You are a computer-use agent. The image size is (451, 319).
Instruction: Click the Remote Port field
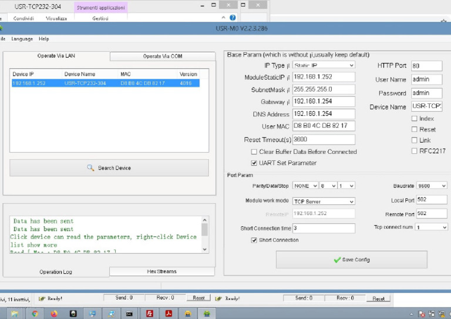(x=432, y=213)
